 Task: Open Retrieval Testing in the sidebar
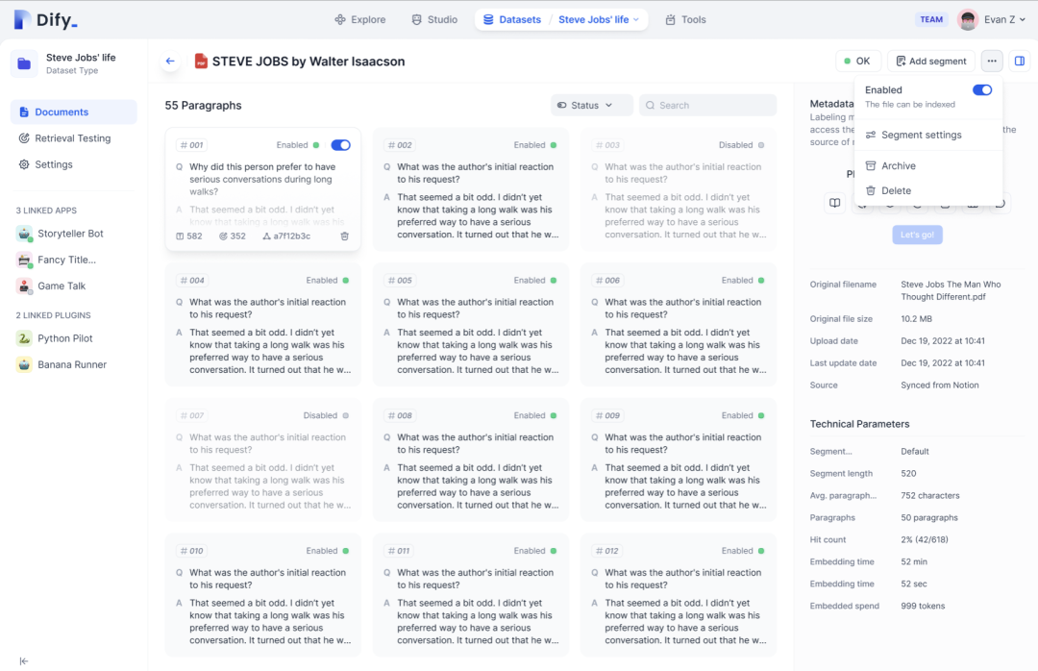(72, 138)
